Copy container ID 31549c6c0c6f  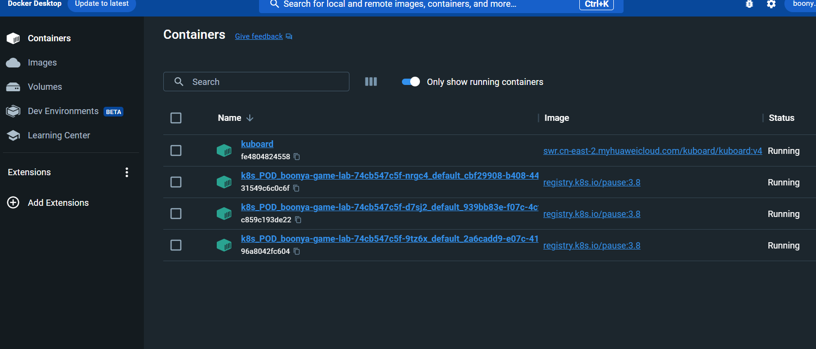pyautogui.click(x=296, y=188)
